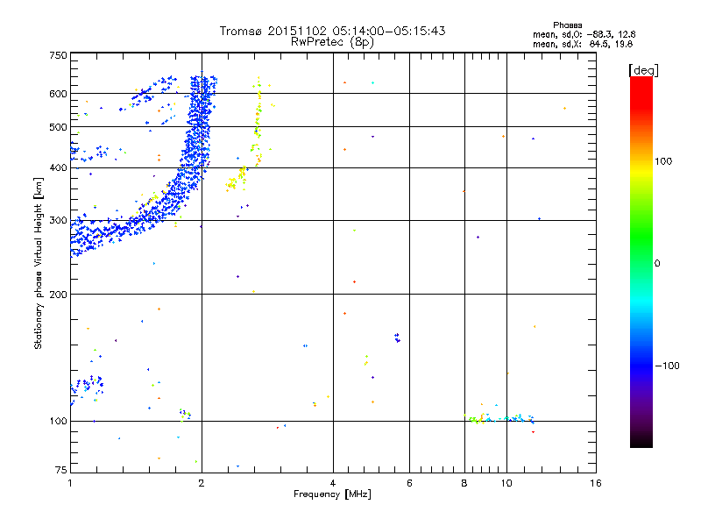Click the 'mean, sd,X: 84.5, 19.8' statistics line
Viewport: 701px width, 526px height.
[x=583, y=44]
